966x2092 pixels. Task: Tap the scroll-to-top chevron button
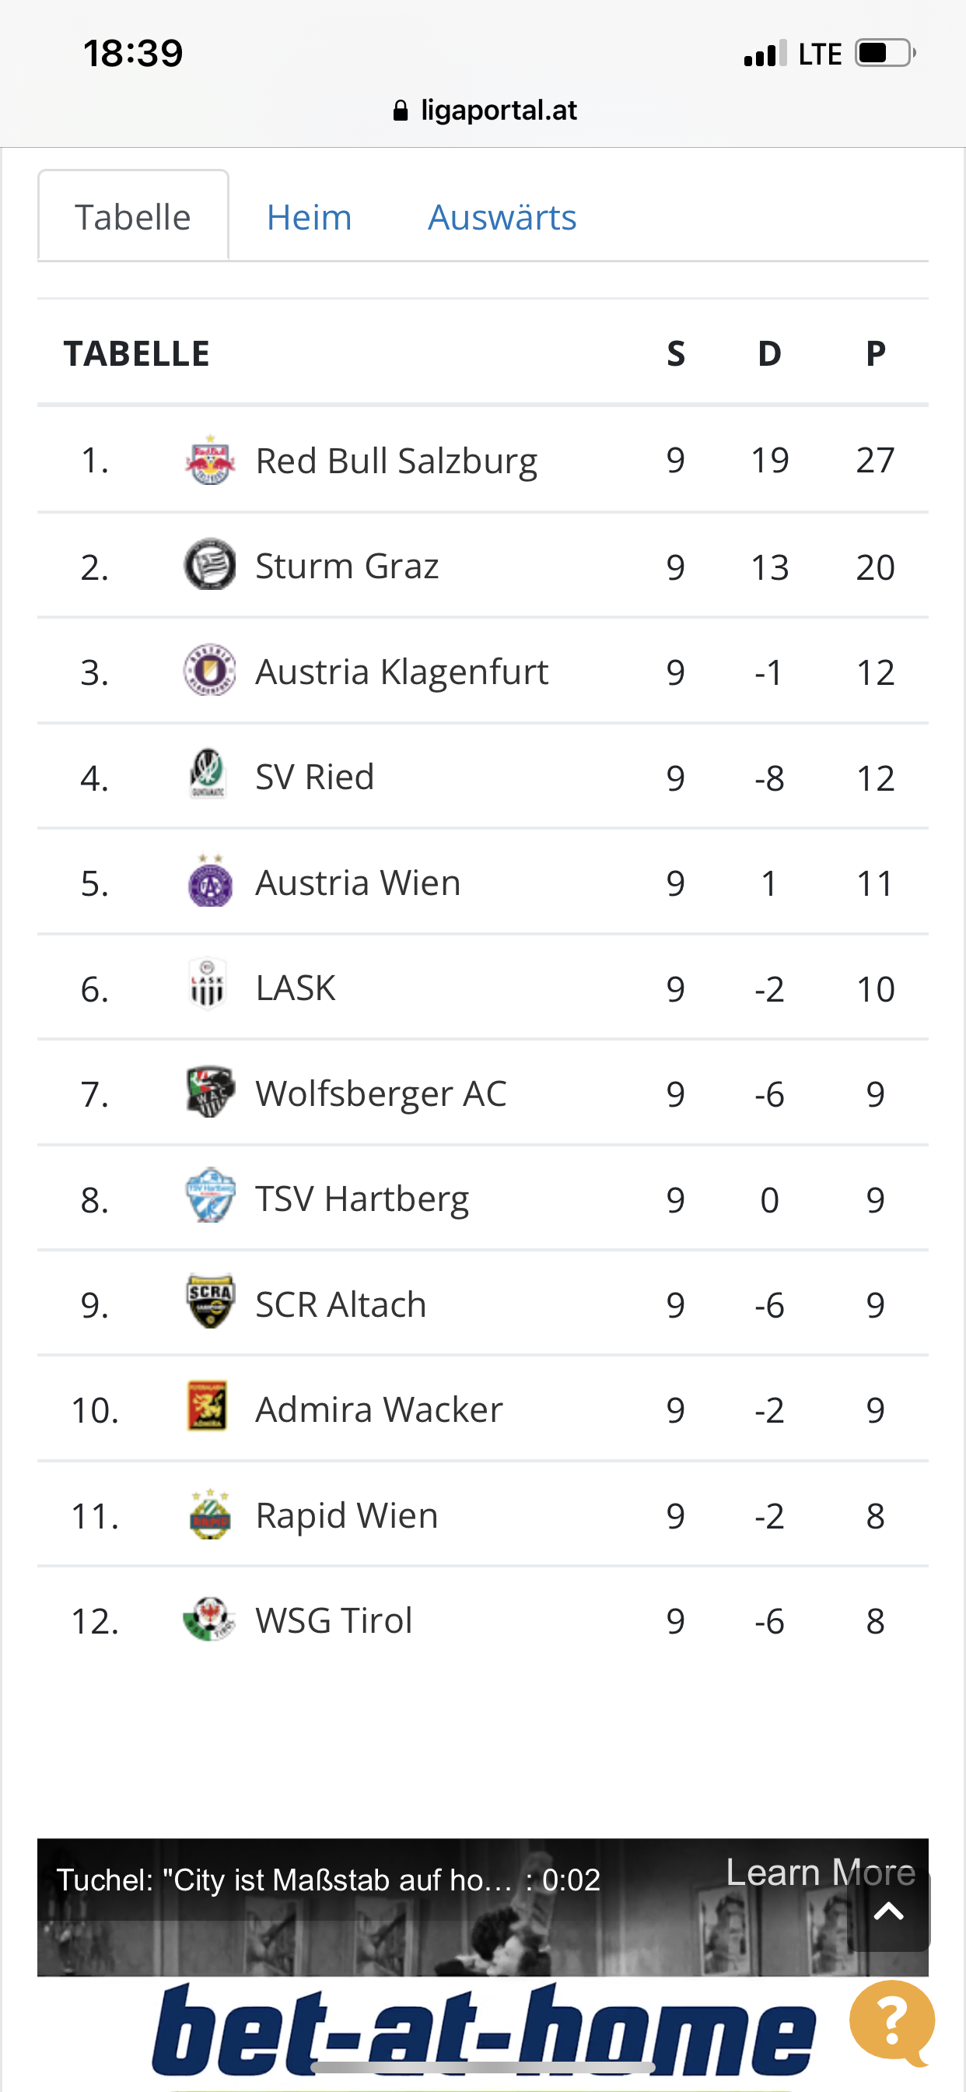889,1911
